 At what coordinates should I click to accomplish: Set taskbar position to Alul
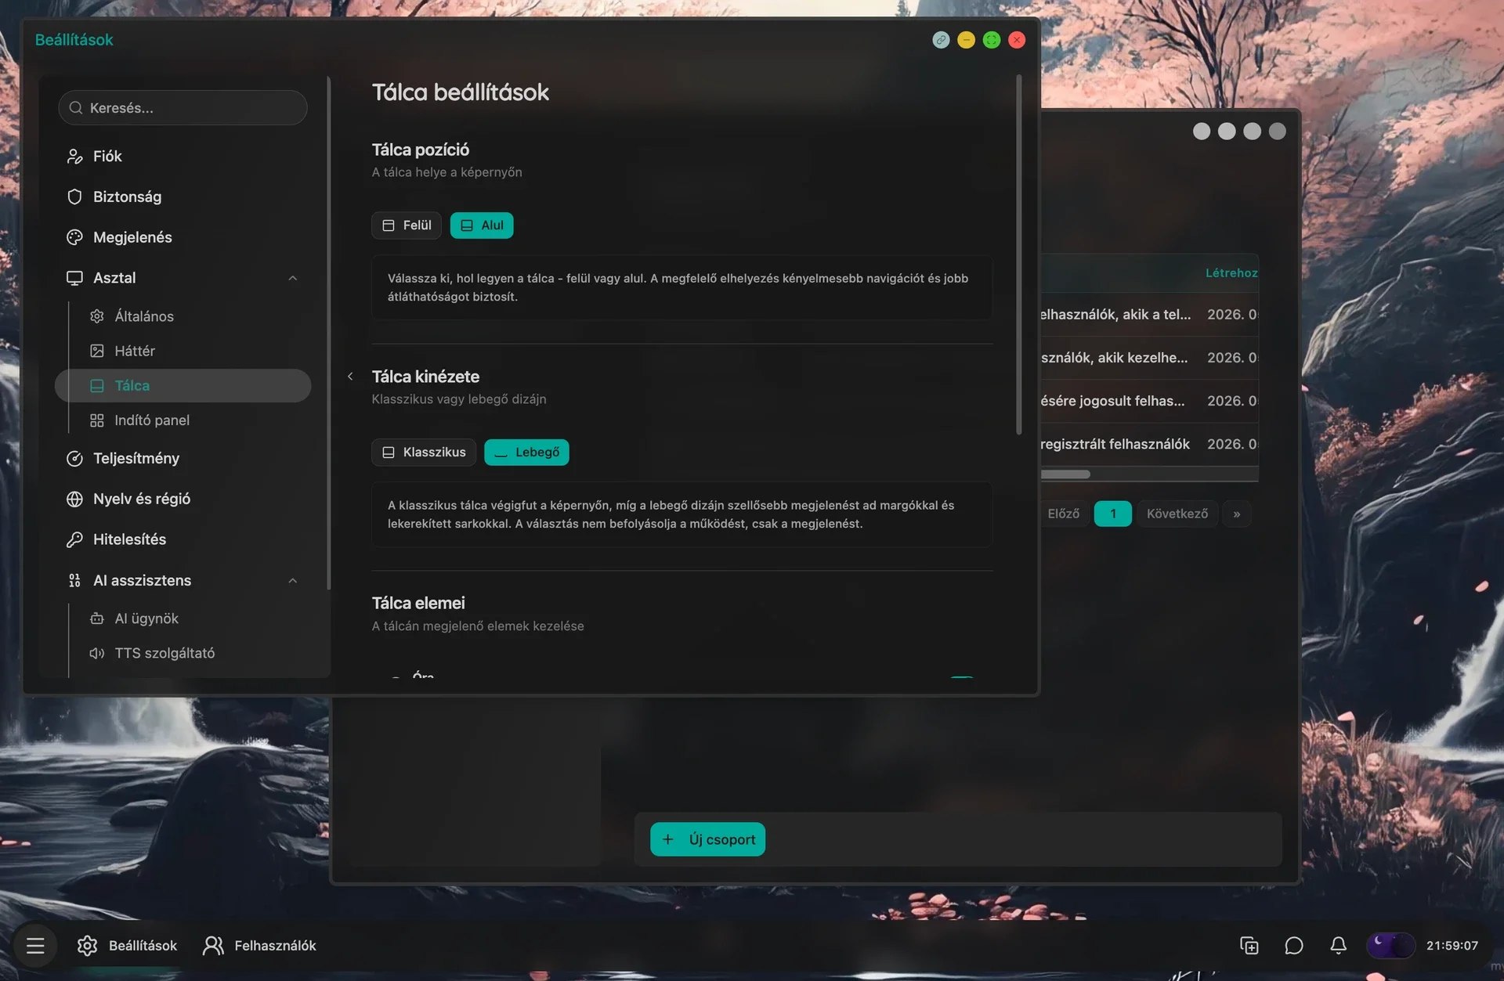click(482, 225)
